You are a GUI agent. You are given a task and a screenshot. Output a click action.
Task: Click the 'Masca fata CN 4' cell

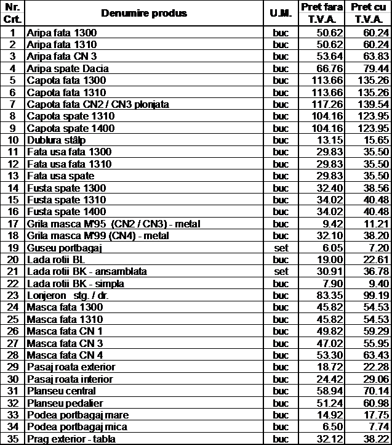[x=144, y=355]
